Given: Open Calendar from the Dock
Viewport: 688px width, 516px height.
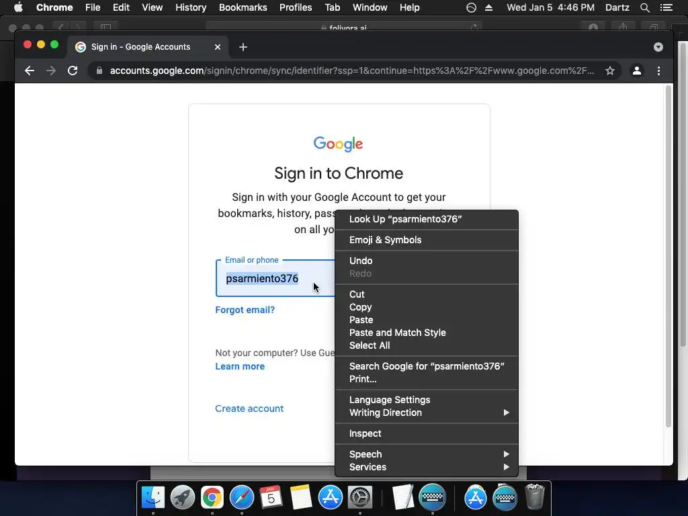Looking at the screenshot, I should coord(271,498).
